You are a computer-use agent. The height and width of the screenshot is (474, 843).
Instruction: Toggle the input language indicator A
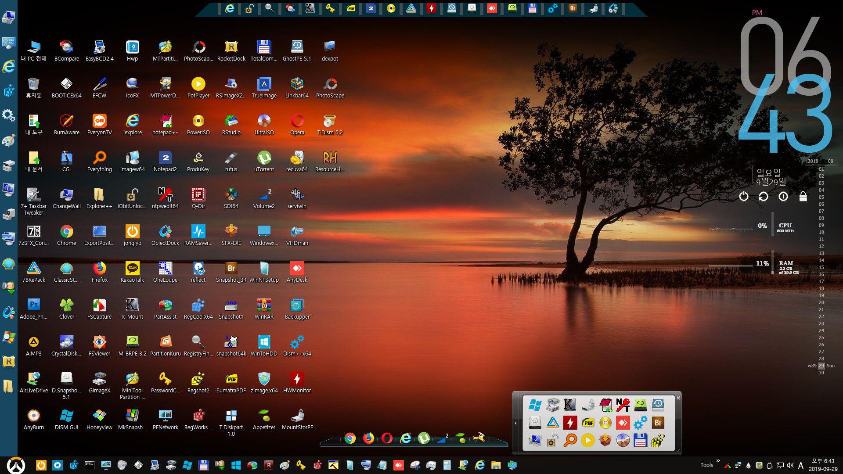click(x=801, y=465)
